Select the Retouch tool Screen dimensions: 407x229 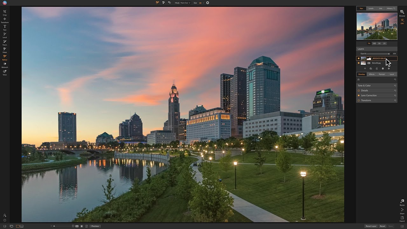pos(4,65)
